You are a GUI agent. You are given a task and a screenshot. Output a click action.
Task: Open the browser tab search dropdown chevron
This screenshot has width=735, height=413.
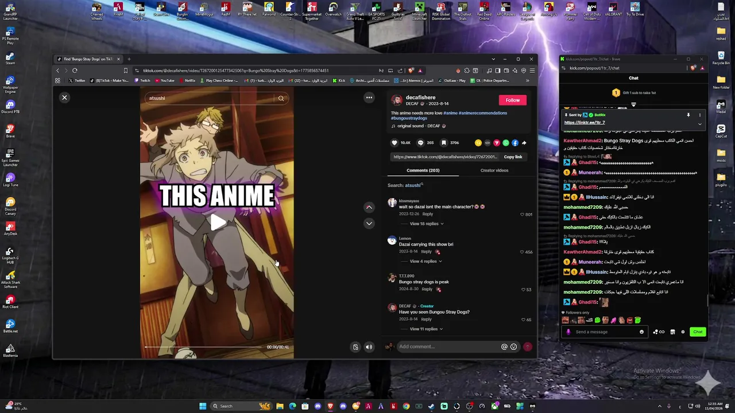pyautogui.click(x=493, y=59)
